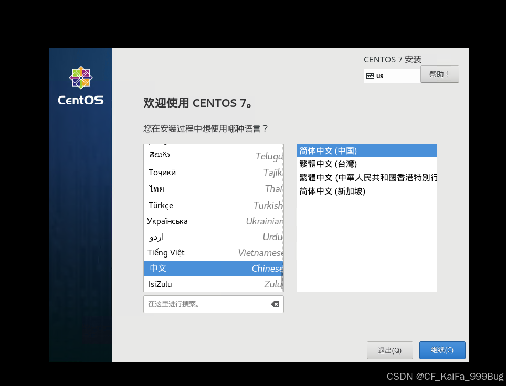
Task: Pick Tiếng Việt Vietnamese row
Action: coord(213,253)
